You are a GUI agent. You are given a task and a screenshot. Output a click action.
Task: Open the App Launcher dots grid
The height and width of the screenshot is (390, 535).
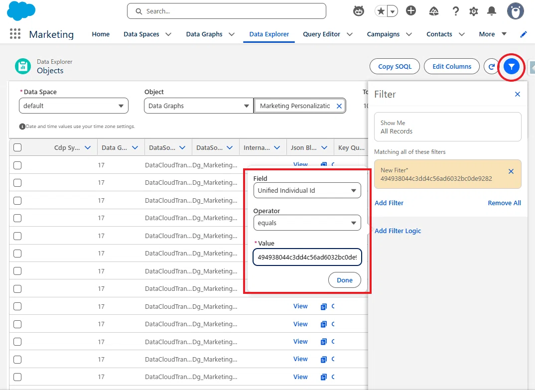[x=15, y=34]
